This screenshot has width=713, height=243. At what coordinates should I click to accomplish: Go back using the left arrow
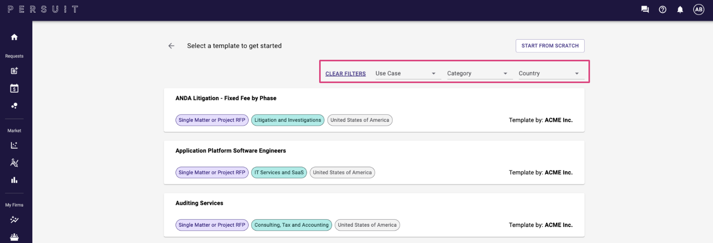(x=171, y=46)
